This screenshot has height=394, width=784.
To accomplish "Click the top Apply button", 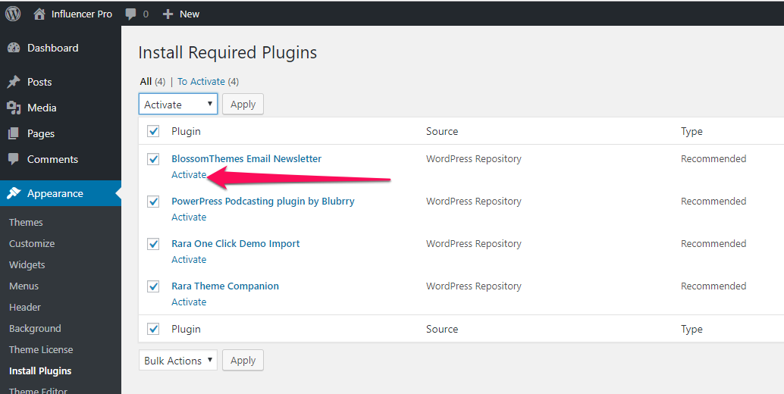I will (x=243, y=105).
